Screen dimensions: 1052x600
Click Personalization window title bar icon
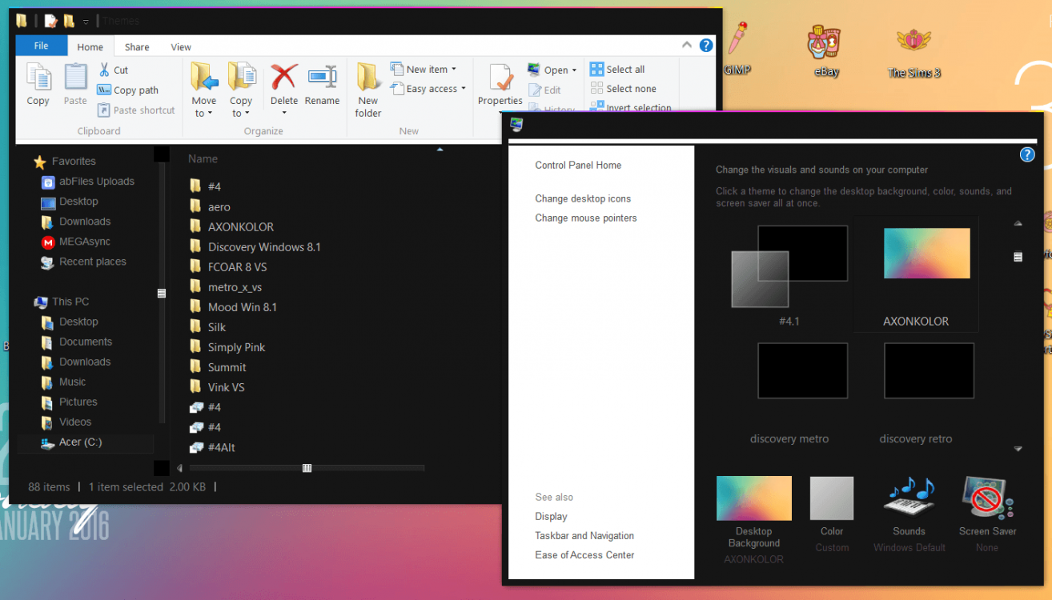point(516,125)
